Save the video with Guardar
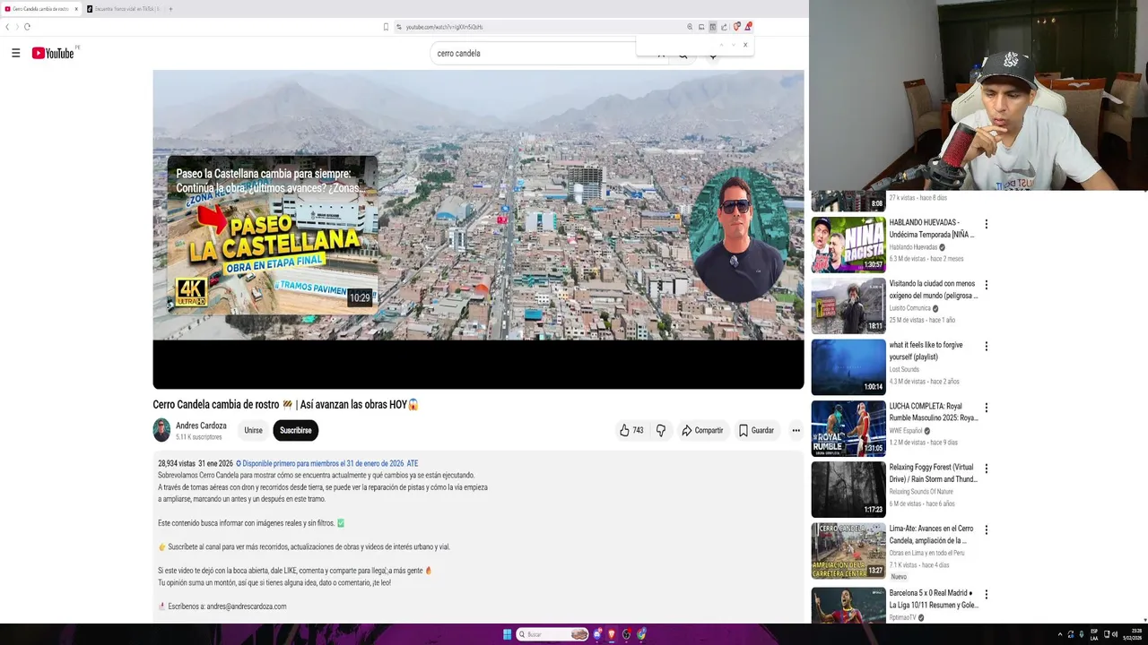Screen dimensions: 1148x645 pyautogui.click(x=756, y=431)
